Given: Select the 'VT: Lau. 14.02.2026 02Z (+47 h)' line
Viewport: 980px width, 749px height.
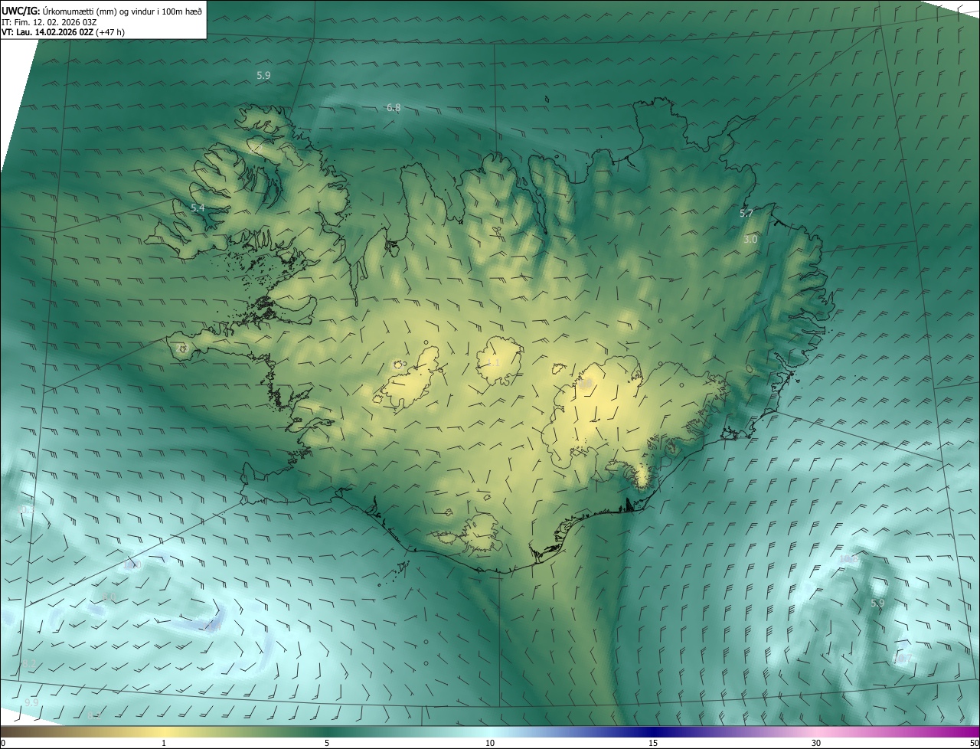Looking at the screenshot, I should 63,32.
